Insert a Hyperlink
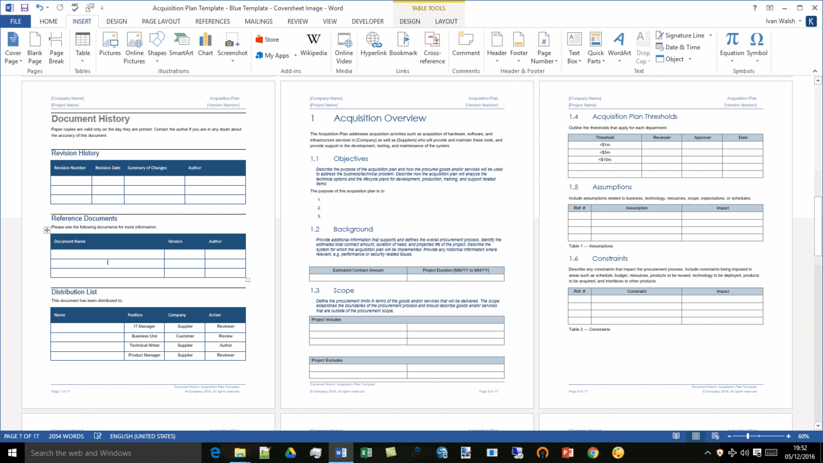823x463 pixels. (x=374, y=47)
